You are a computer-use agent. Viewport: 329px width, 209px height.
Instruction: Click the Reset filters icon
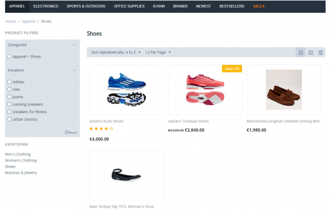(x=67, y=132)
